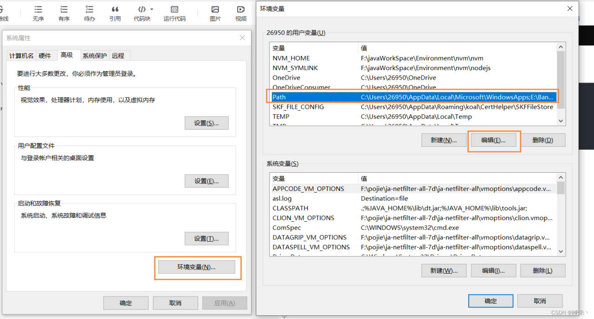Open performance settings via 设置(S)
Image resolution: width=594 pixels, height=319 pixels.
207,123
